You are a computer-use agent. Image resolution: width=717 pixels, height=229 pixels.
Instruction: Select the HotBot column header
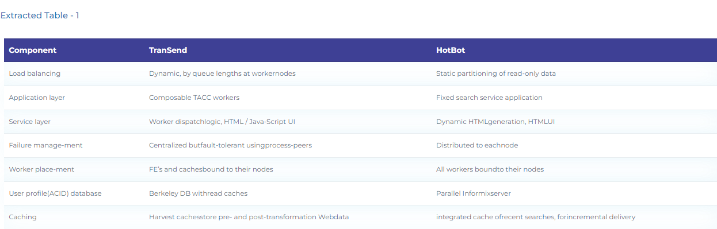[x=451, y=50]
